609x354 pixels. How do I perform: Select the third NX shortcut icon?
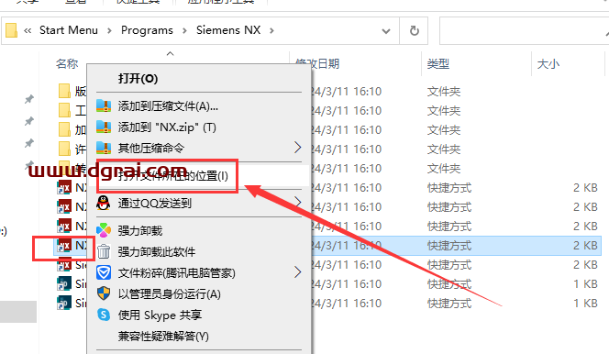click(x=64, y=226)
